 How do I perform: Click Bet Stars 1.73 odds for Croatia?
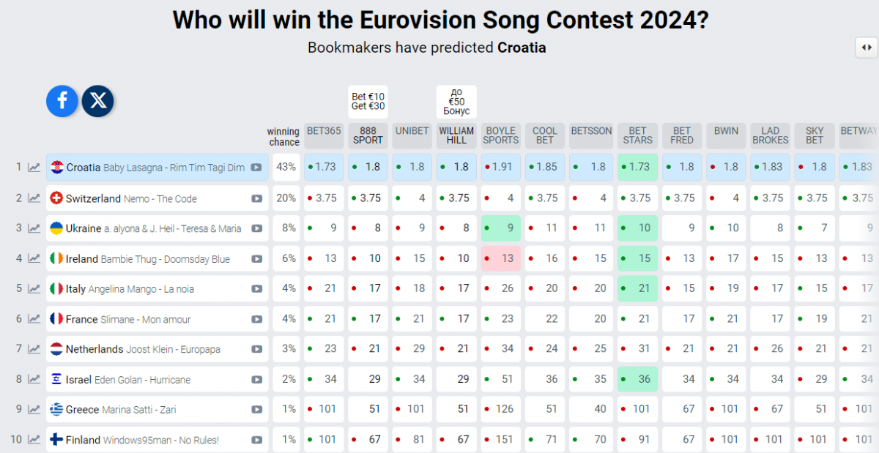[x=637, y=167]
